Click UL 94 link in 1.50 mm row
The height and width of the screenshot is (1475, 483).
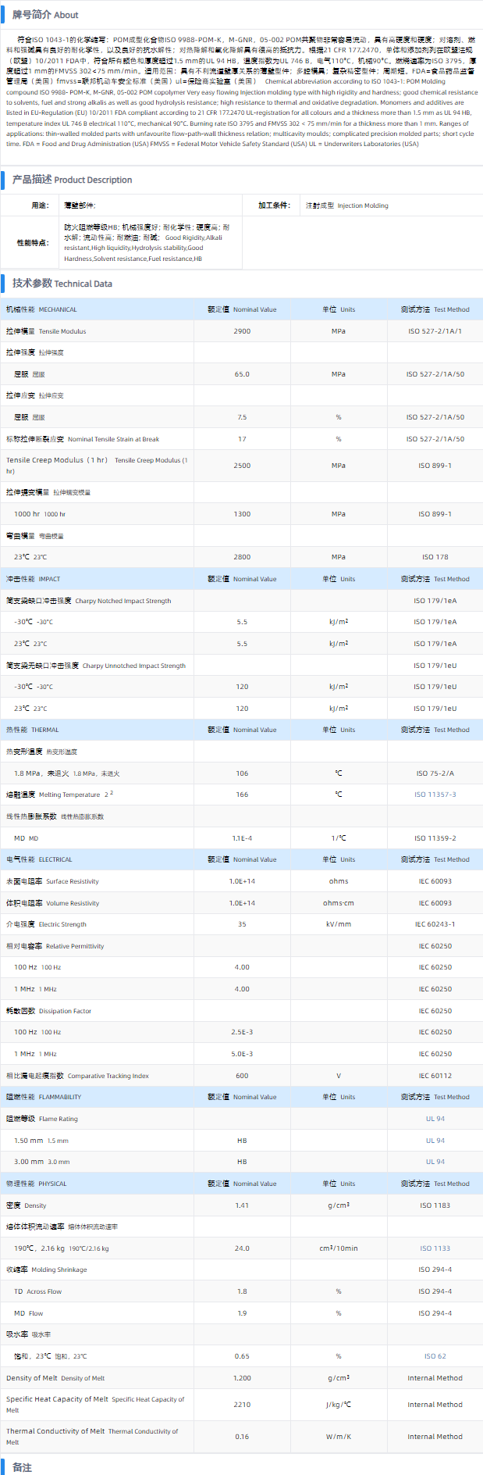point(435,1141)
